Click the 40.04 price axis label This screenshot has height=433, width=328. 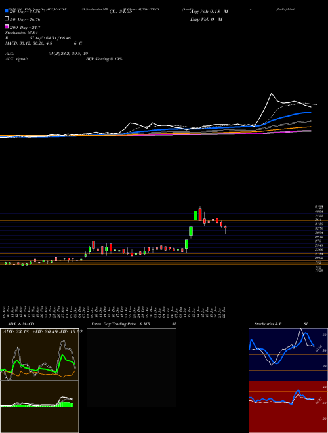click(x=319, y=211)
